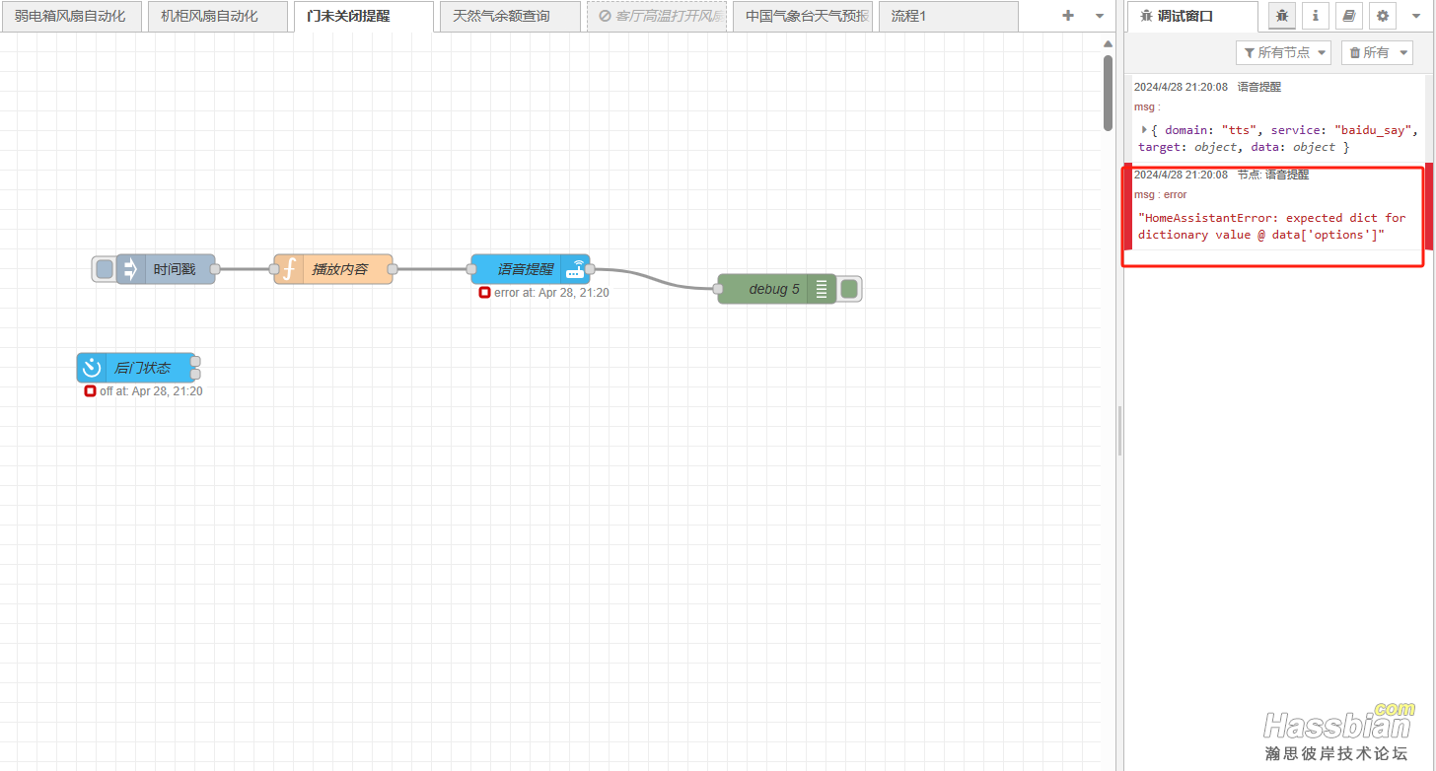Click the sidebar separator handle
Image resolution: width=1436 pixels, height=771 pixels.
1120,431
